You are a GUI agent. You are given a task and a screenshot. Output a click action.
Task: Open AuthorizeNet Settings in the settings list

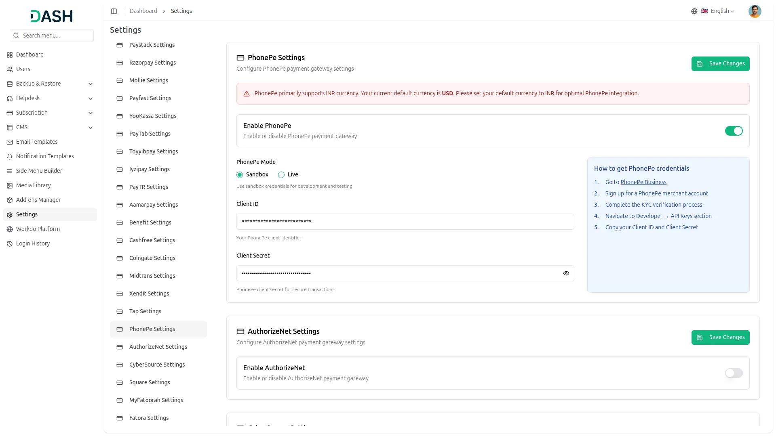point(158,347)
